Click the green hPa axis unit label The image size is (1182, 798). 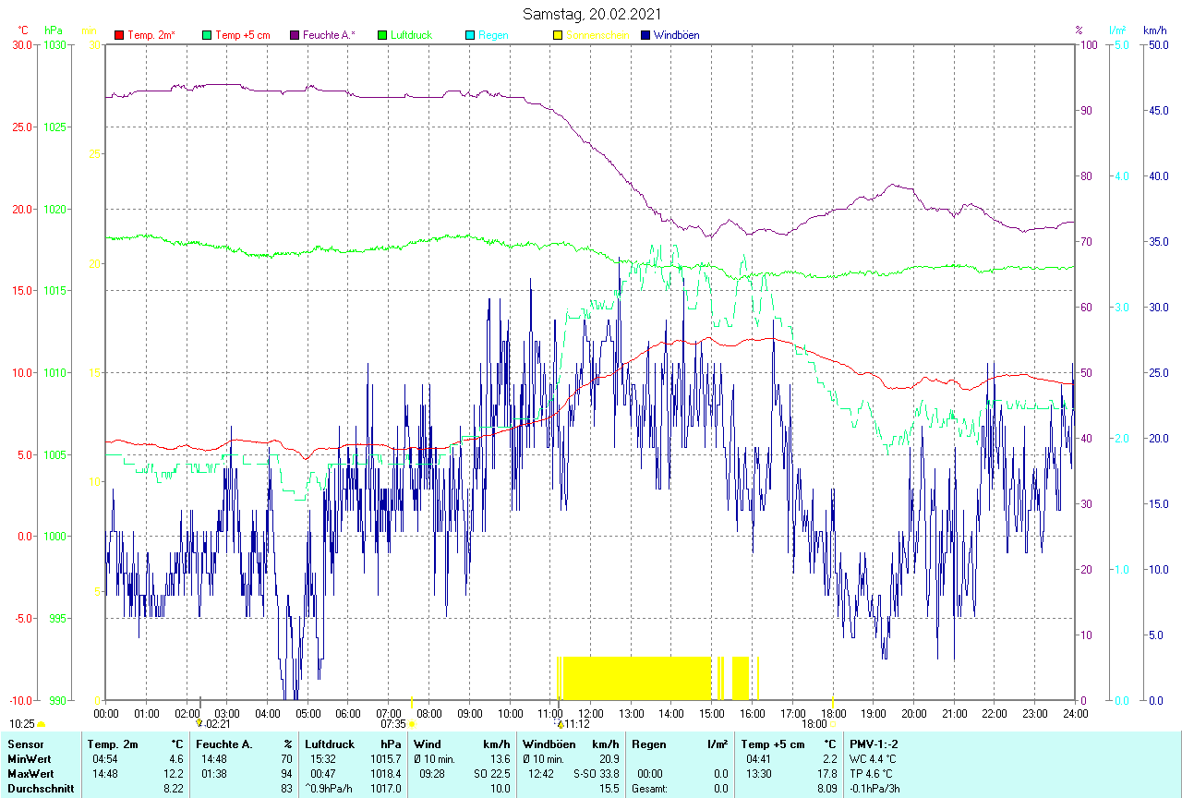tap(53, 30)
